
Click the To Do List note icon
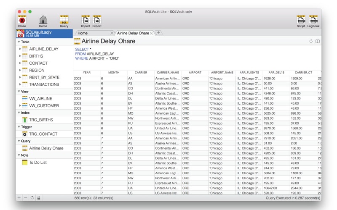point(25,163)
